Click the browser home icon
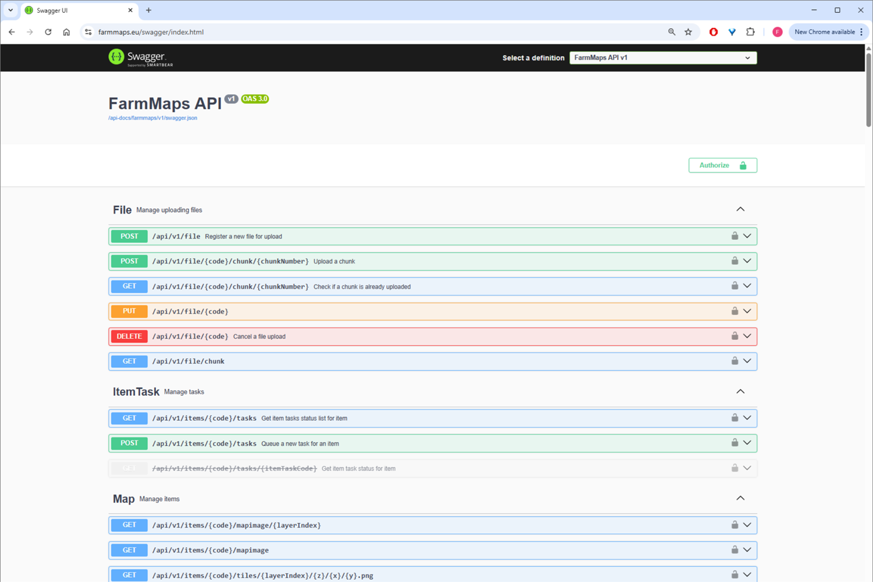 pos(66,32)
